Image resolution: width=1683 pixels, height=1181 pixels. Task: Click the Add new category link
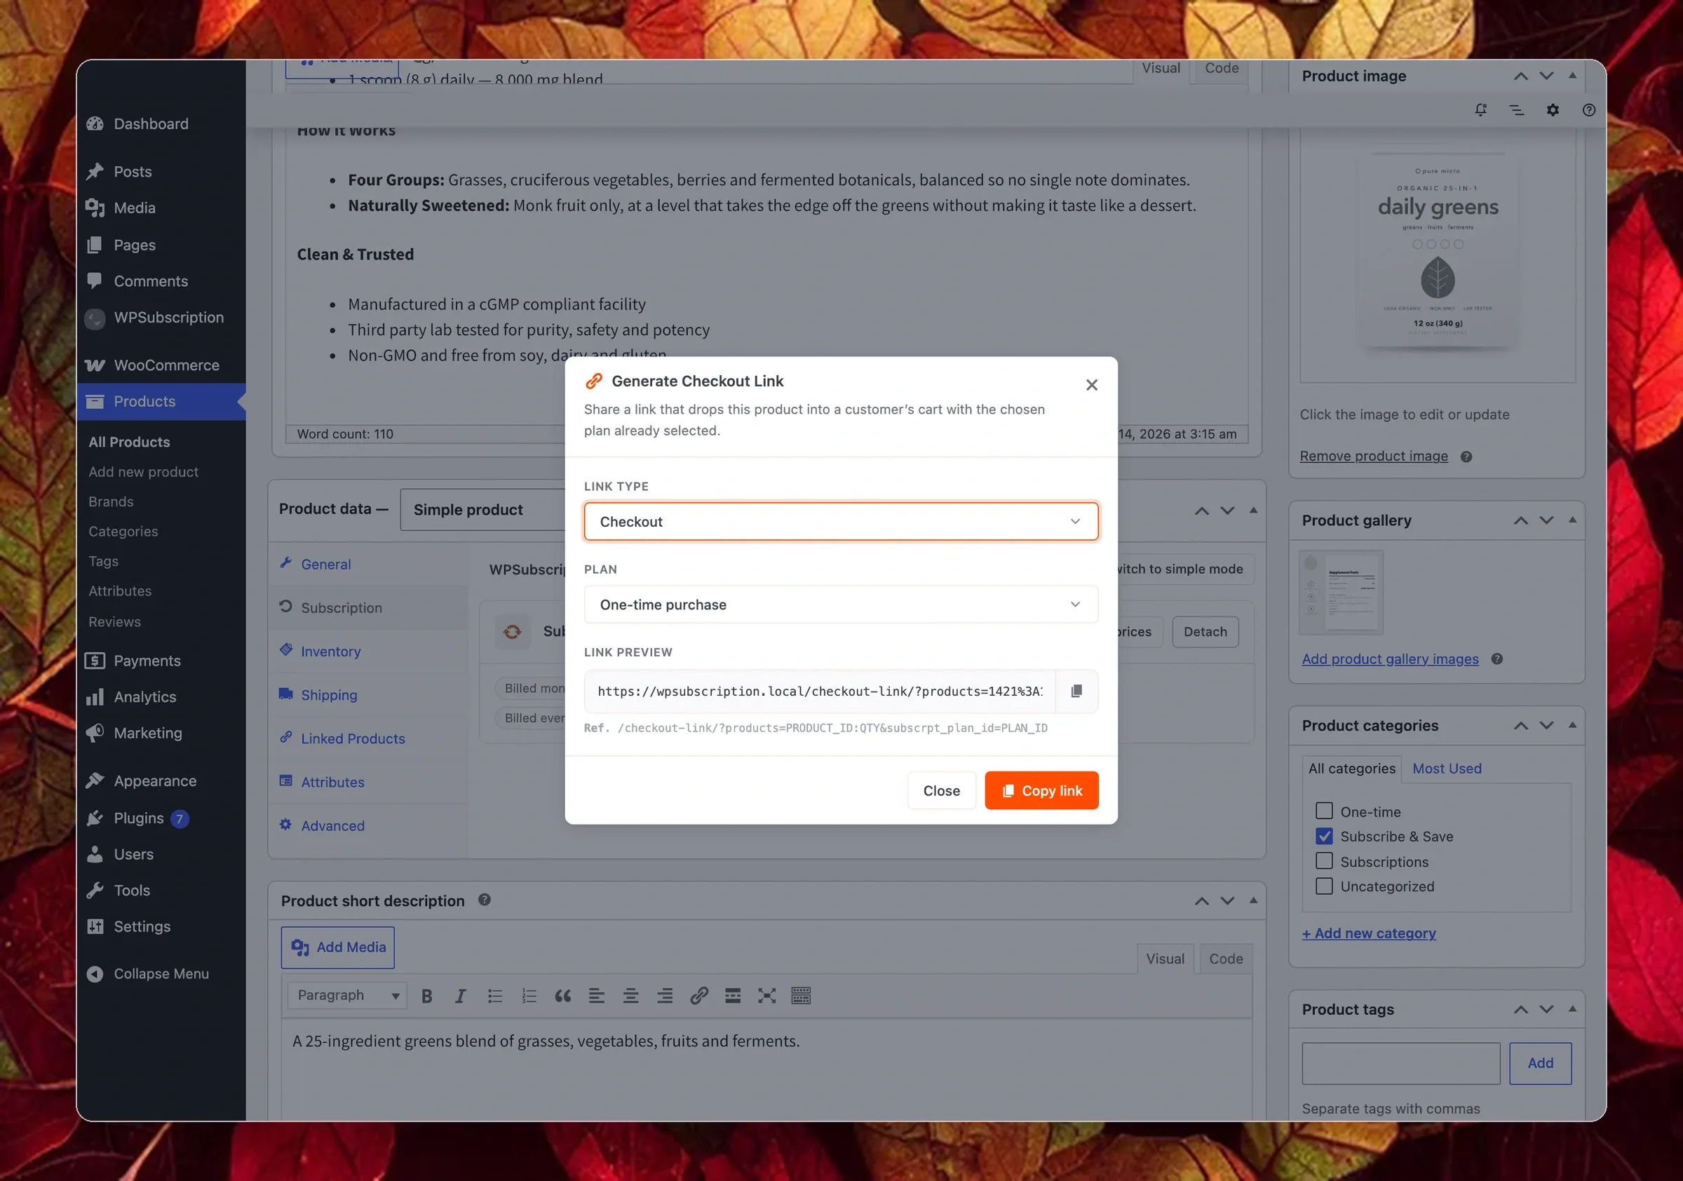tap(1369, 933)
